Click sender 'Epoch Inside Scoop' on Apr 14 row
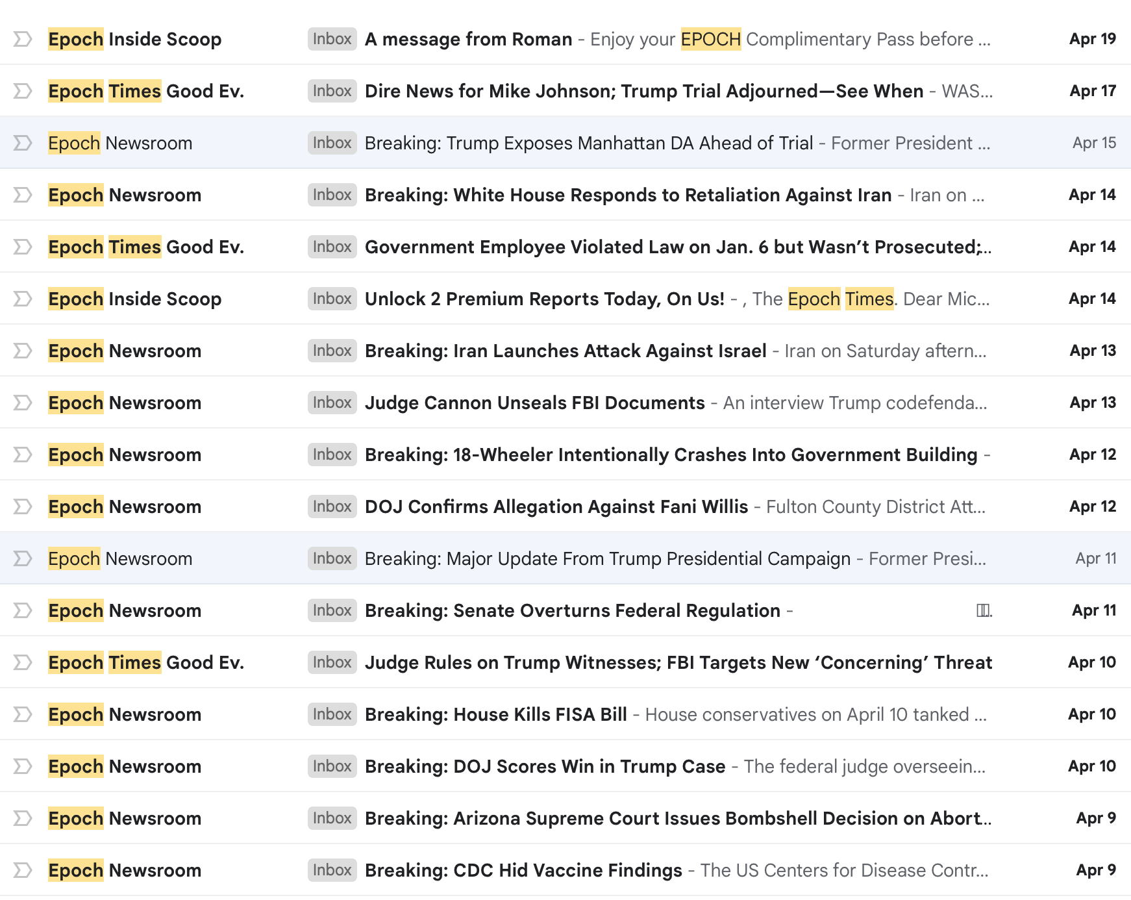 135,299
